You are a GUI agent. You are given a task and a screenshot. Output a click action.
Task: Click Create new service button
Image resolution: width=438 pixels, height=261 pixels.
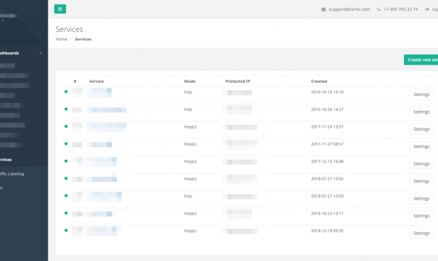(421, 59)
